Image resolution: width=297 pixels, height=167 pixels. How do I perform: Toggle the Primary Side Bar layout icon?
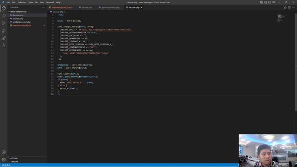pos(261,2)
